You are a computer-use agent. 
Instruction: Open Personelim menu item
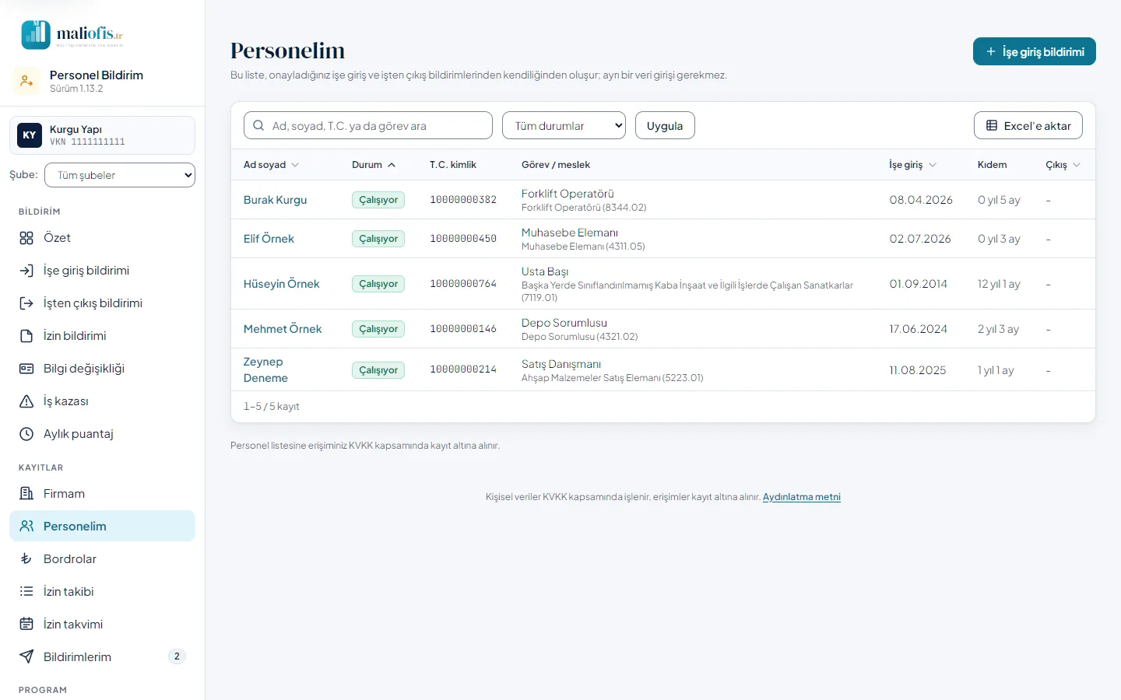tap(102, 526)
